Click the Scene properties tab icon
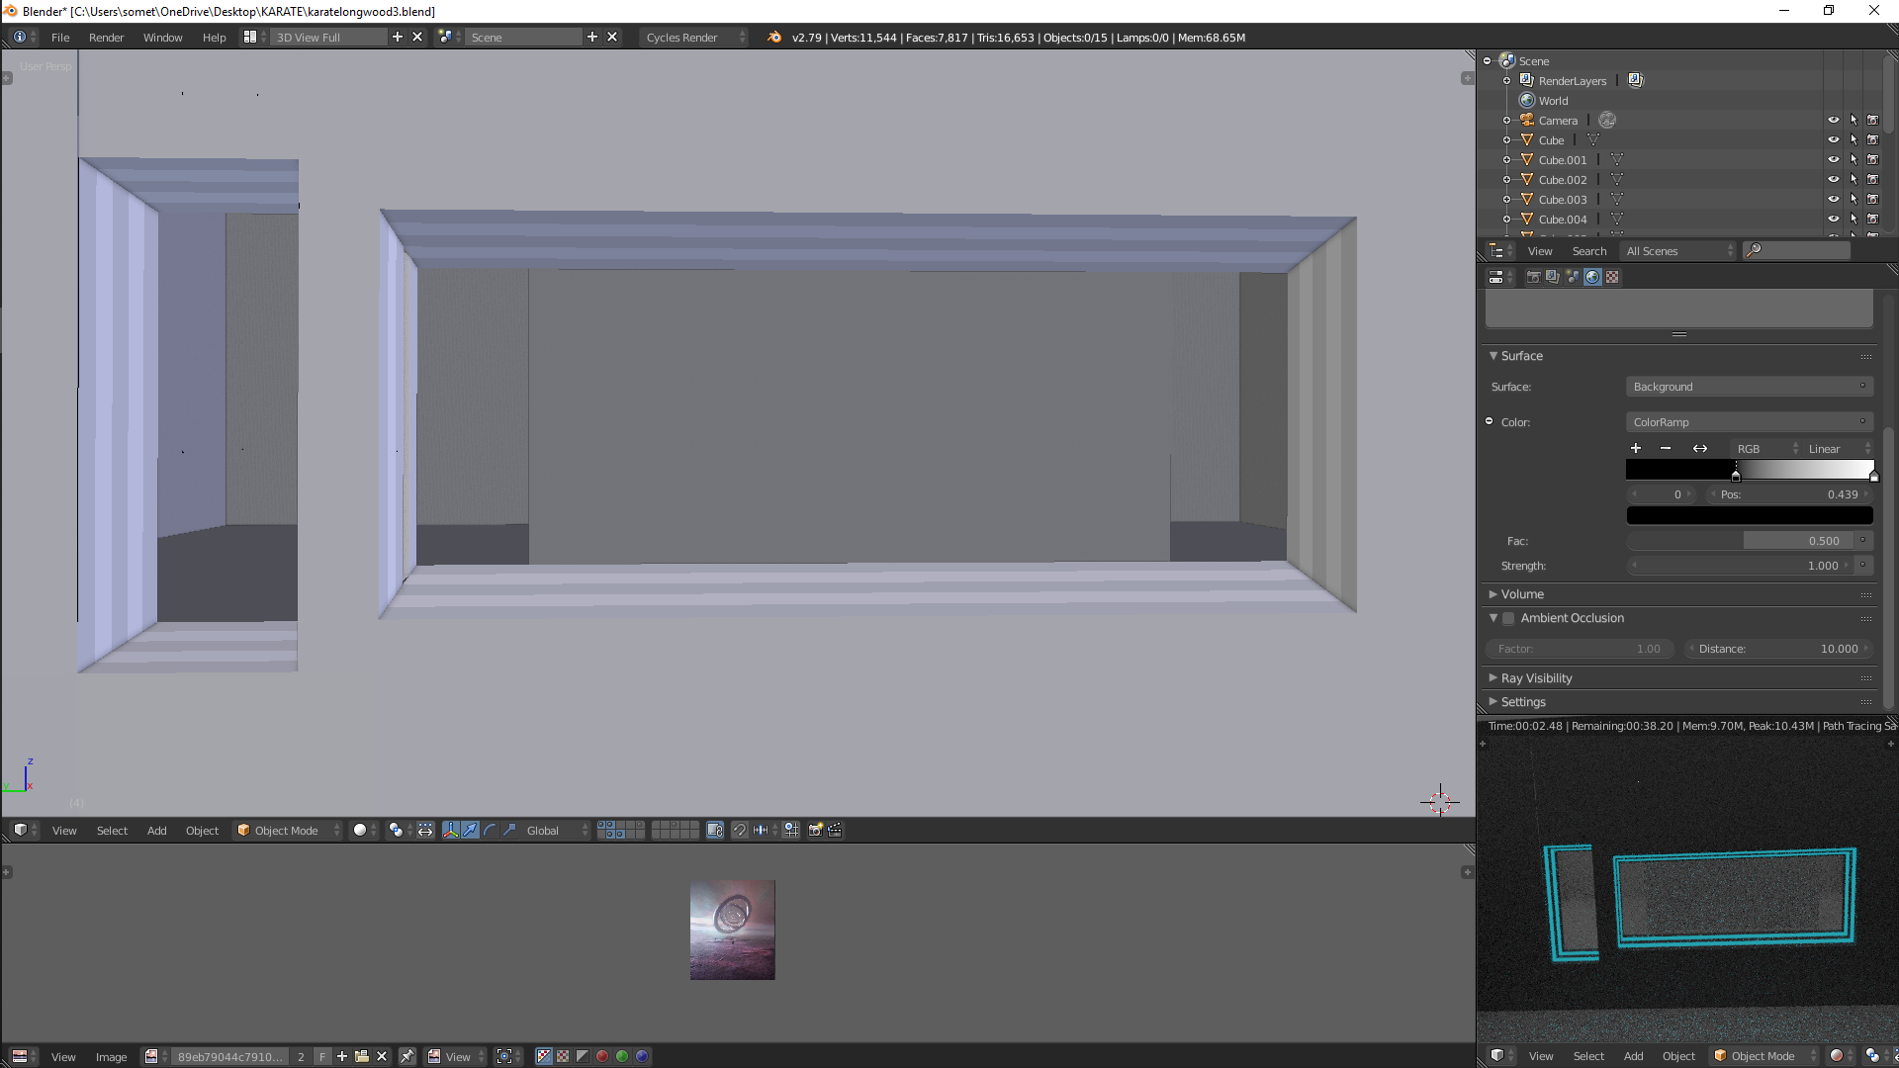Screen dimensions: 1899x1068 tap(1573, 277)
